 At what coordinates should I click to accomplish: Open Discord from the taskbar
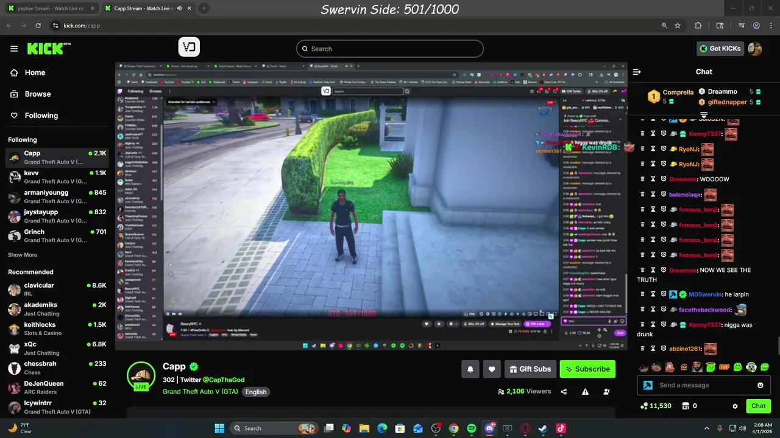tap(489, 428)
